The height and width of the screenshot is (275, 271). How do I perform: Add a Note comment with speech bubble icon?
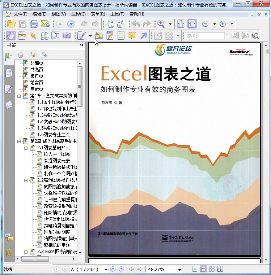132,36
